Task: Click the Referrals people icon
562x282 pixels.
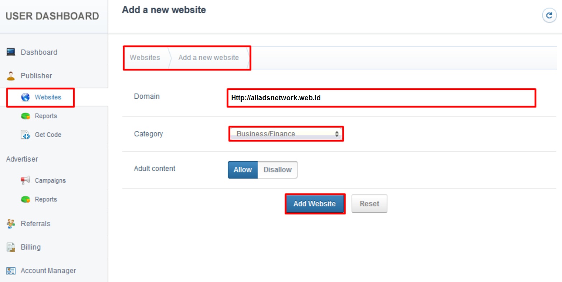Action: pos(11,223)
